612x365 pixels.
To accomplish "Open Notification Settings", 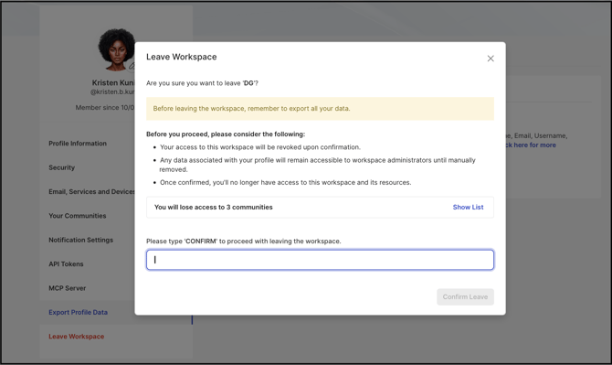I will (80, 240).
